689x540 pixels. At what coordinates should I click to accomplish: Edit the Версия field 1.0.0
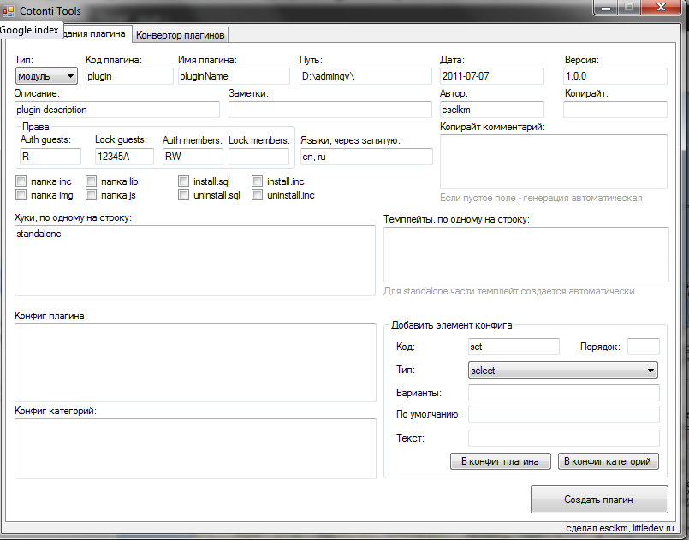click(x=615, y=76)
